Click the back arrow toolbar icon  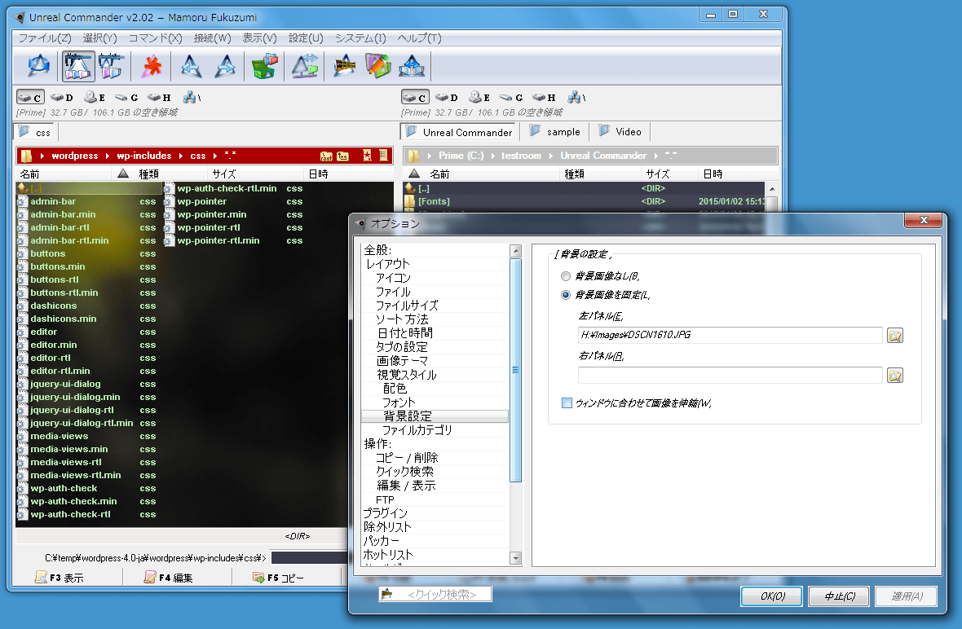click(191, 66)
